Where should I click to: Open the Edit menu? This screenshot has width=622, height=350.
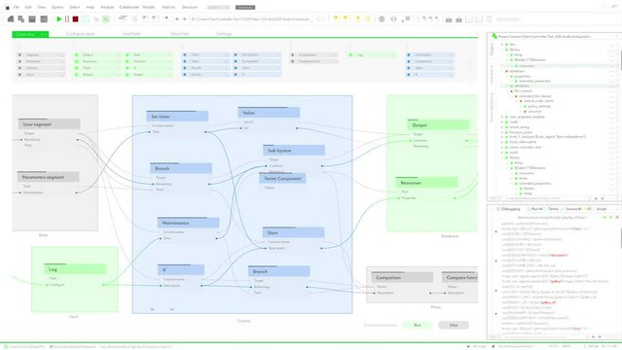[x=28, y=7]
